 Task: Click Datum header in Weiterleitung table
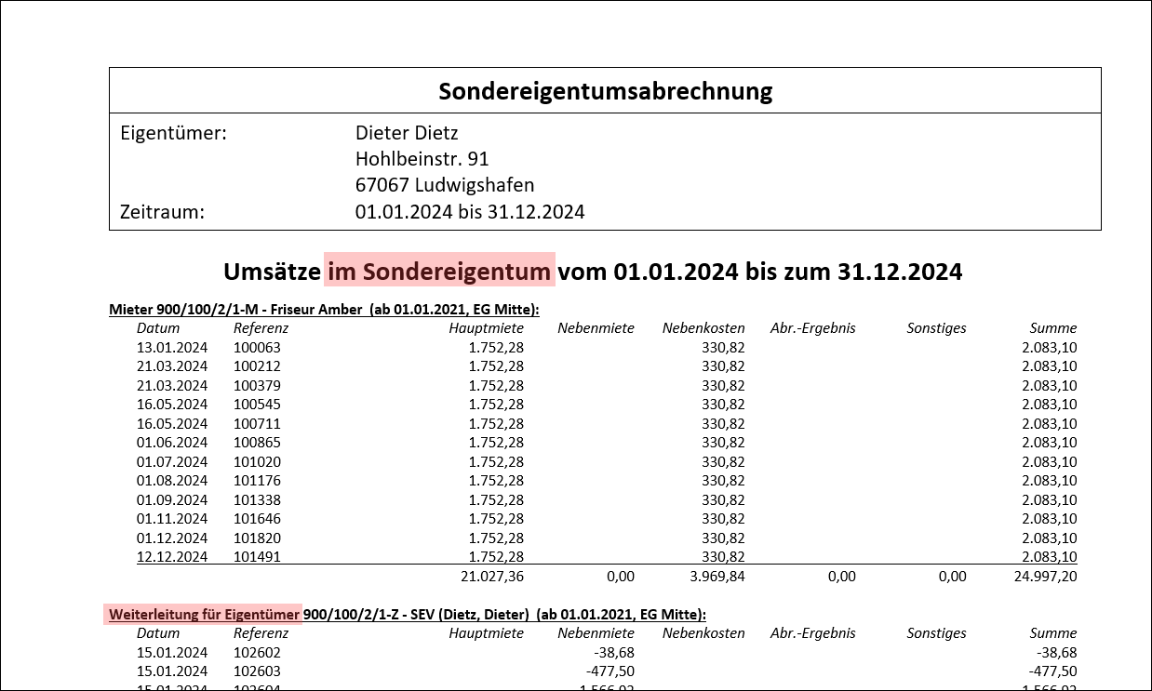point(158,632)
